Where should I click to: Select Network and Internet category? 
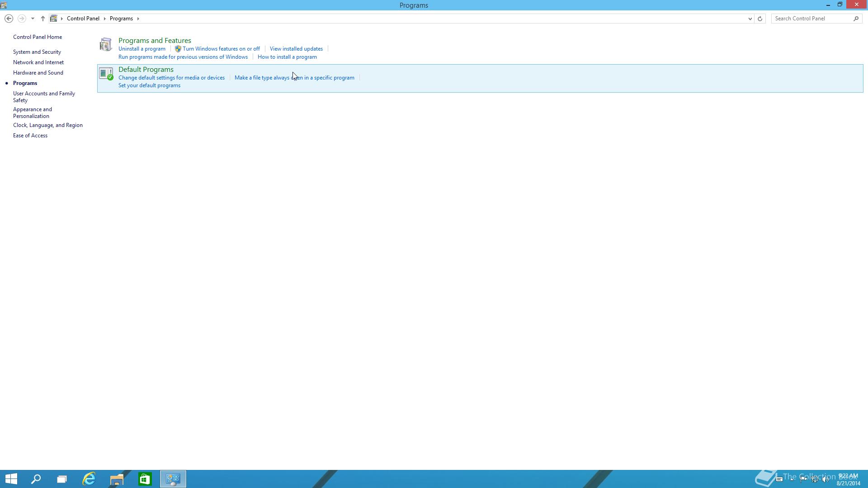tap(38, 62)
